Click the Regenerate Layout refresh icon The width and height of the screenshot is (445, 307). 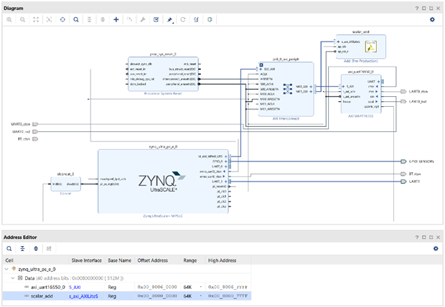[183, 19]
